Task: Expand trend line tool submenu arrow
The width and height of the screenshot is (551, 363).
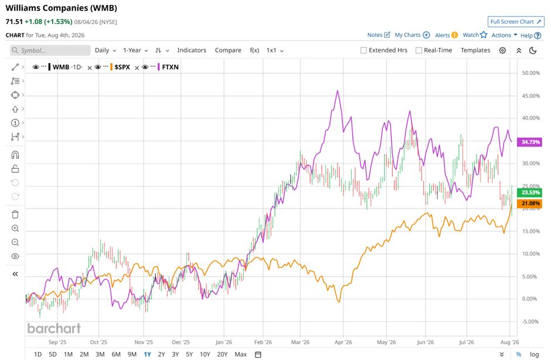Action: [x=23, y=67]
